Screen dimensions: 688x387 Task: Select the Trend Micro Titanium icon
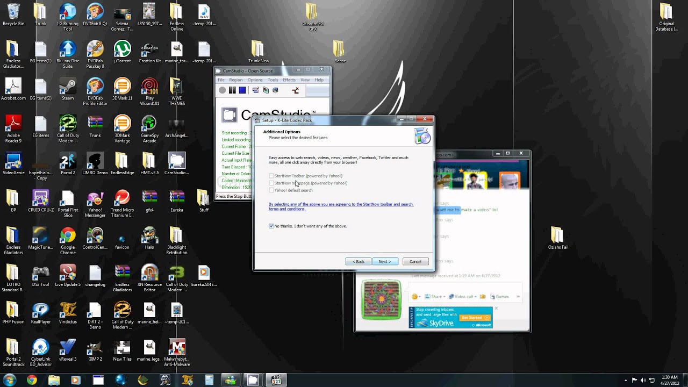(123, 203)
